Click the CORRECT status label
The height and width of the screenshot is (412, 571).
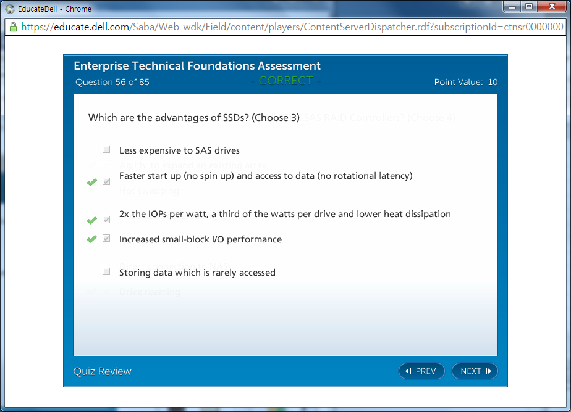coord(285,81)
